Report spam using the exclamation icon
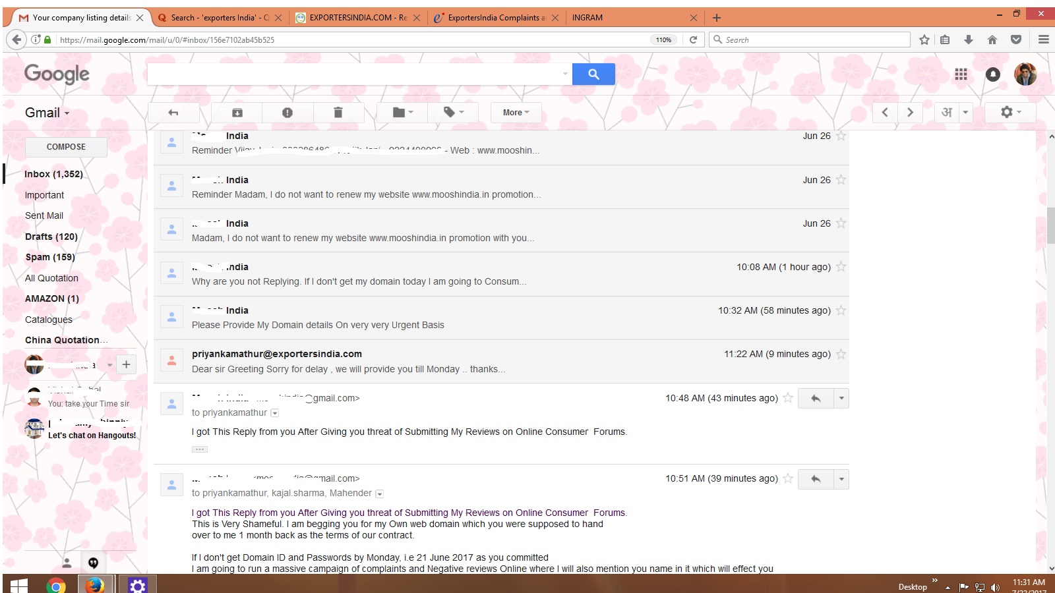 pyautogui.click(x=287, y=113)
